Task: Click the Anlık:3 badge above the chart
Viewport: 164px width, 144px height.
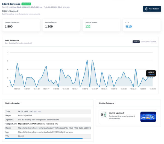Action: (x=136, y=42)
